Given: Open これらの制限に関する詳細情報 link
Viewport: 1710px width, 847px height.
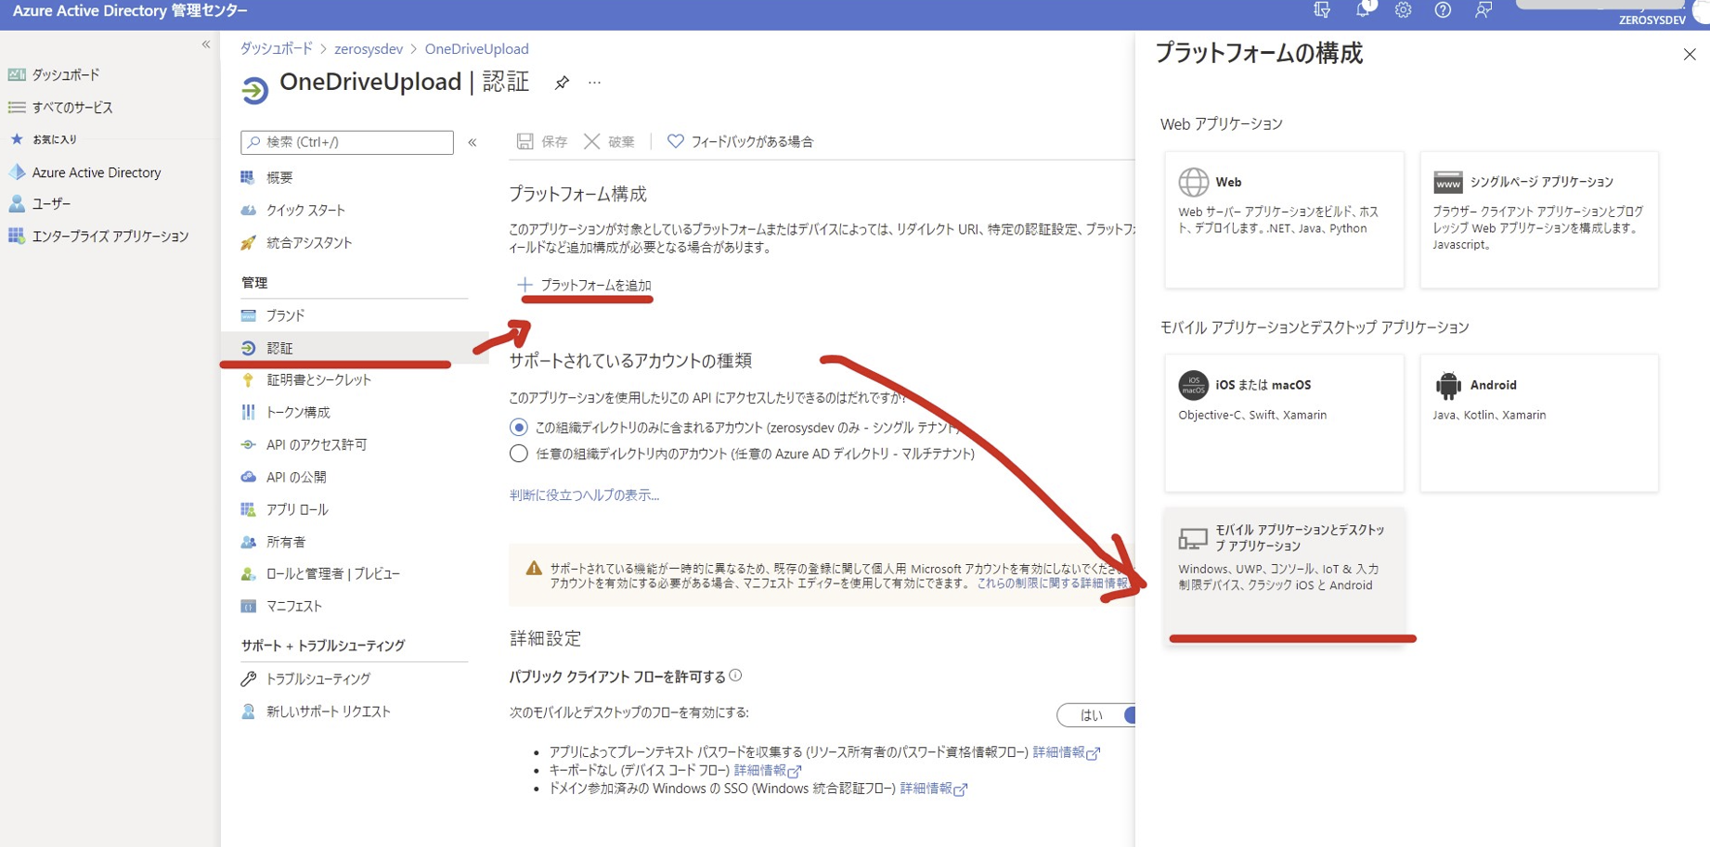Looking at the screenshot, I should point(1053,584).
